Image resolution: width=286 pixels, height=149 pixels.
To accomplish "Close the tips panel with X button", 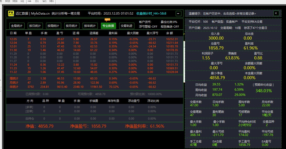I will tap(276, 13).
